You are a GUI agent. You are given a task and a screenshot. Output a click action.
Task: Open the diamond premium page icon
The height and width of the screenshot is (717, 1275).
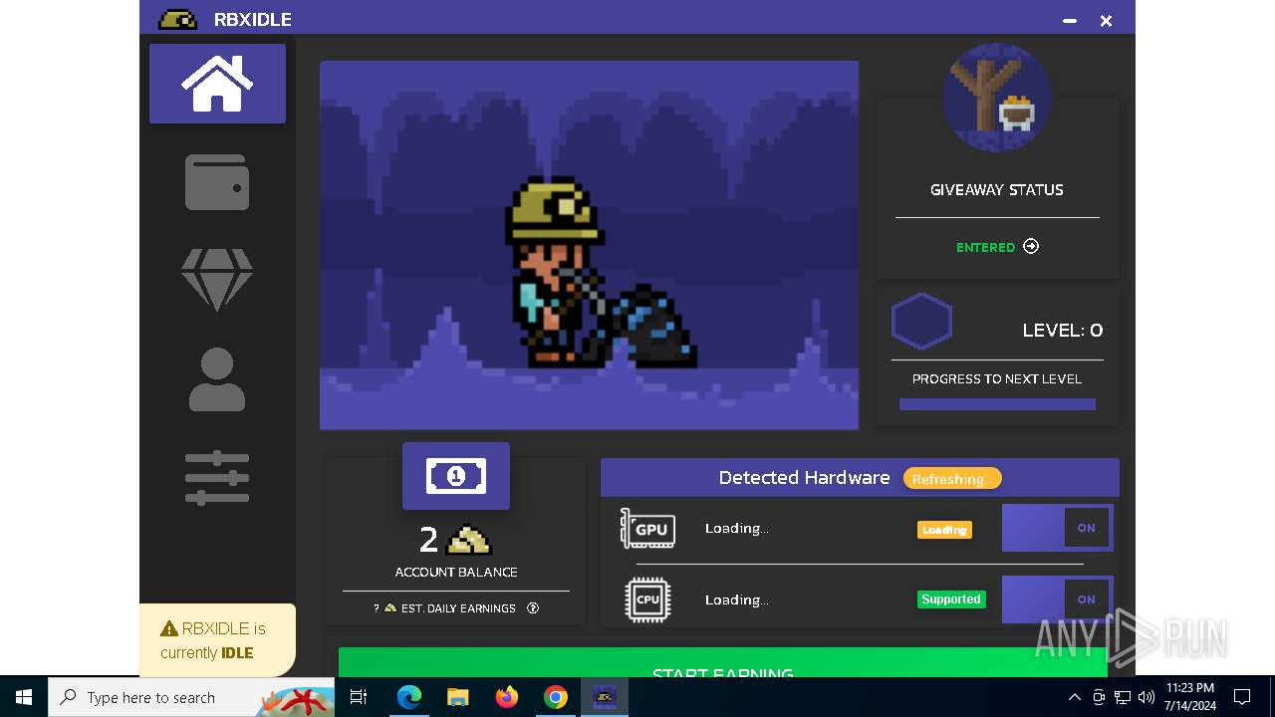pos(217,280)
